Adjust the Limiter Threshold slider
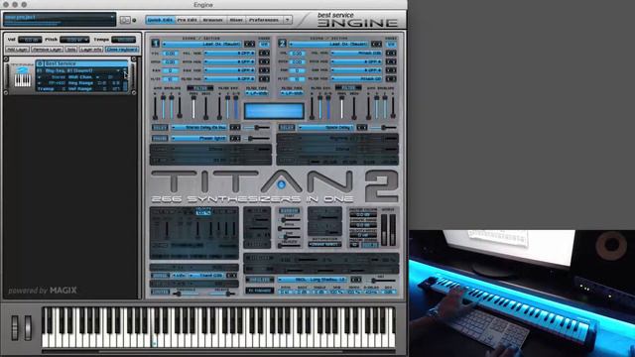The height and width of the screenshot is (357, 635). coord(187,294)
